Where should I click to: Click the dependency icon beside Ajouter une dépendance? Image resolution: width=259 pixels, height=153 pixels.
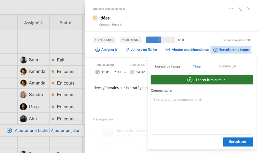click(x=168, y=50)
